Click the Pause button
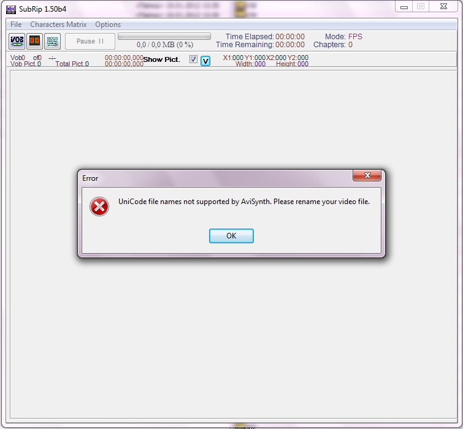463x429 pixels. click(90, 41)
